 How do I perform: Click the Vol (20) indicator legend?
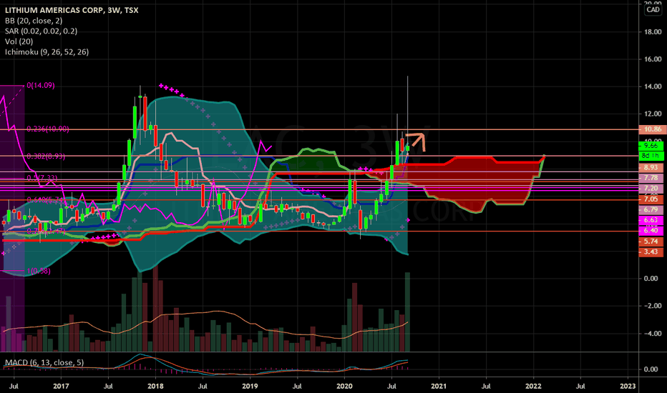(x=19, y=41)
